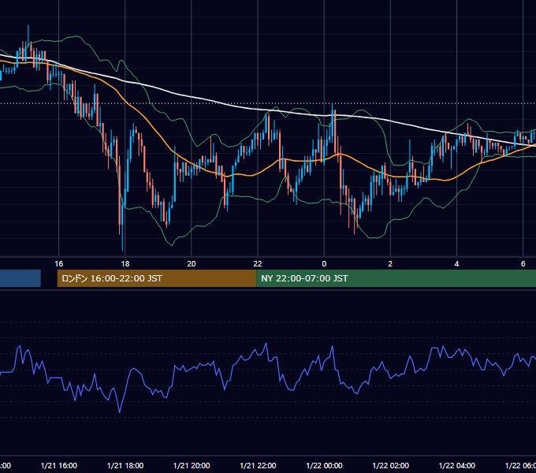The image size is (536, 473).
Task: Click the 2 hour label on price chart axis
Action: coord(390,263)
